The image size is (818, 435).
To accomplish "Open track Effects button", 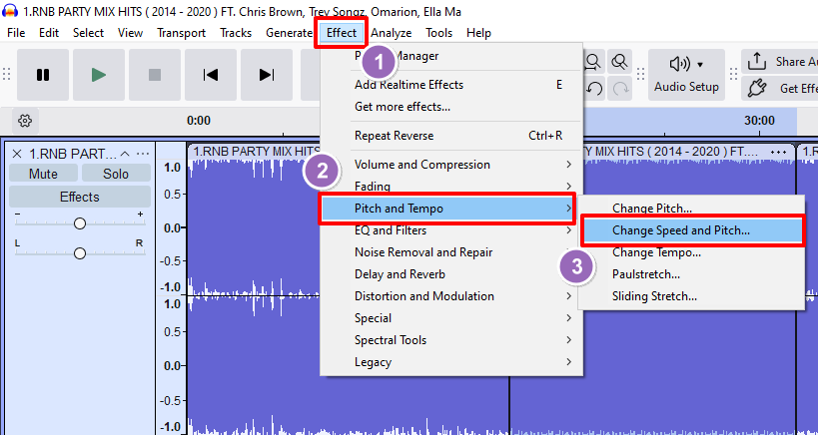I will (x=80, y=197).
